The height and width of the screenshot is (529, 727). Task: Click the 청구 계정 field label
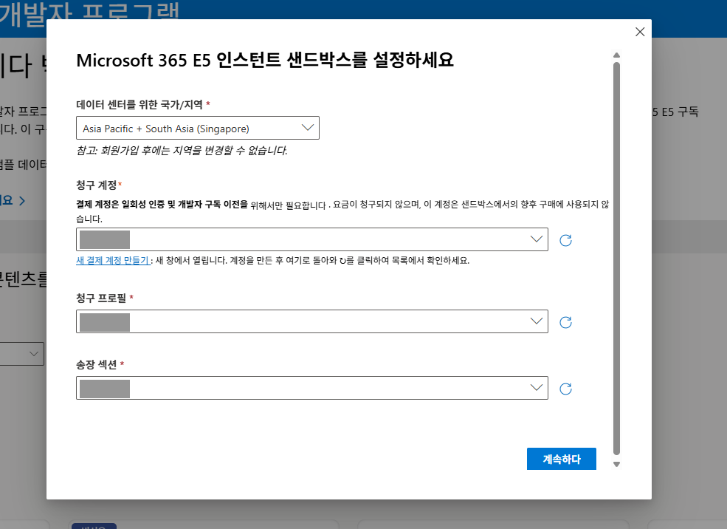coord(97,185)
